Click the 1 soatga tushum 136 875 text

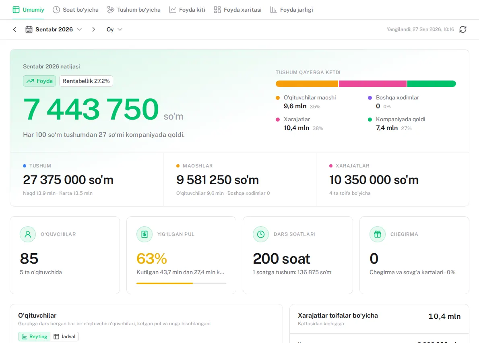(292, 272)
